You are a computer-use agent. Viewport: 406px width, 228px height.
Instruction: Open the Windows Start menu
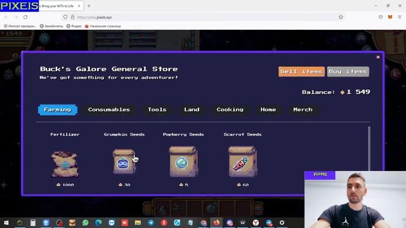6,222
